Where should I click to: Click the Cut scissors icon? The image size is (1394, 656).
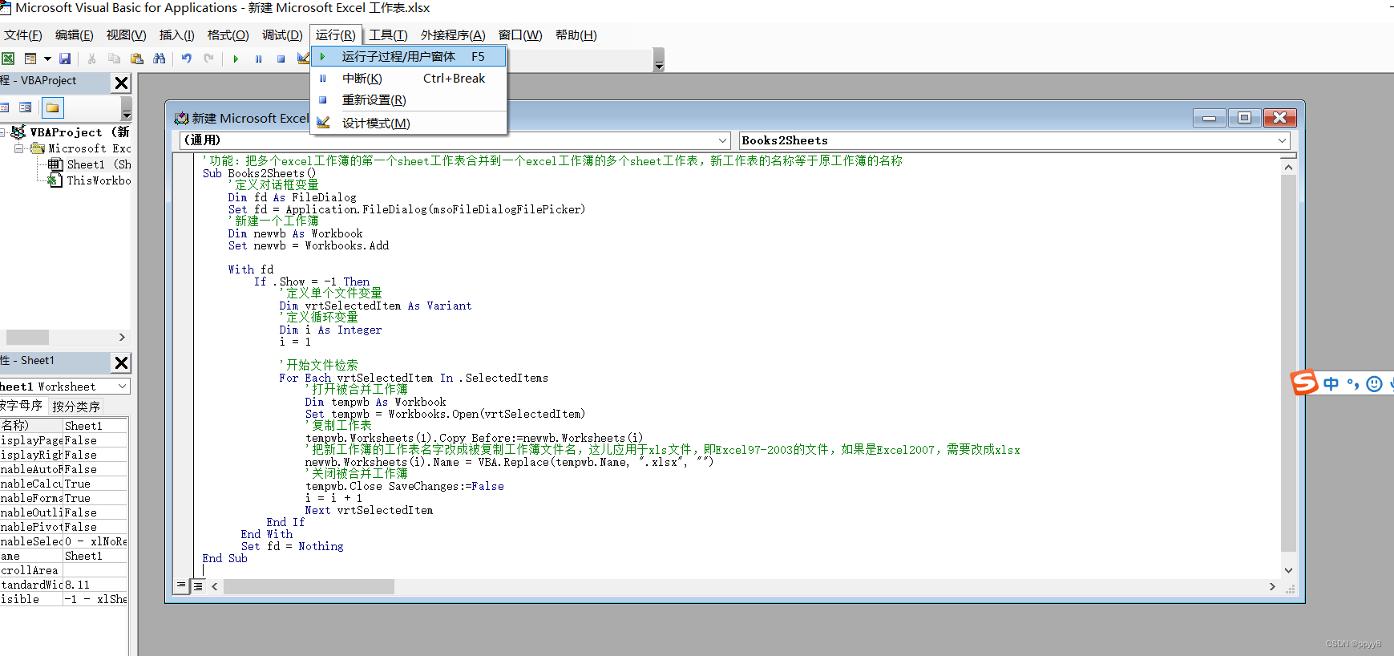point(91,59)
